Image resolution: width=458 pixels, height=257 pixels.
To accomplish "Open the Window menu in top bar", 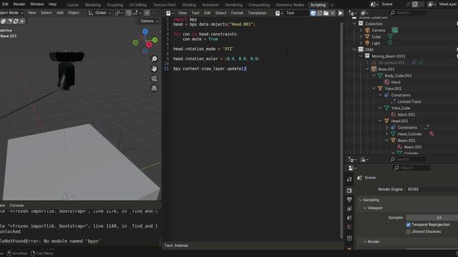I will [x=36, y=4].
